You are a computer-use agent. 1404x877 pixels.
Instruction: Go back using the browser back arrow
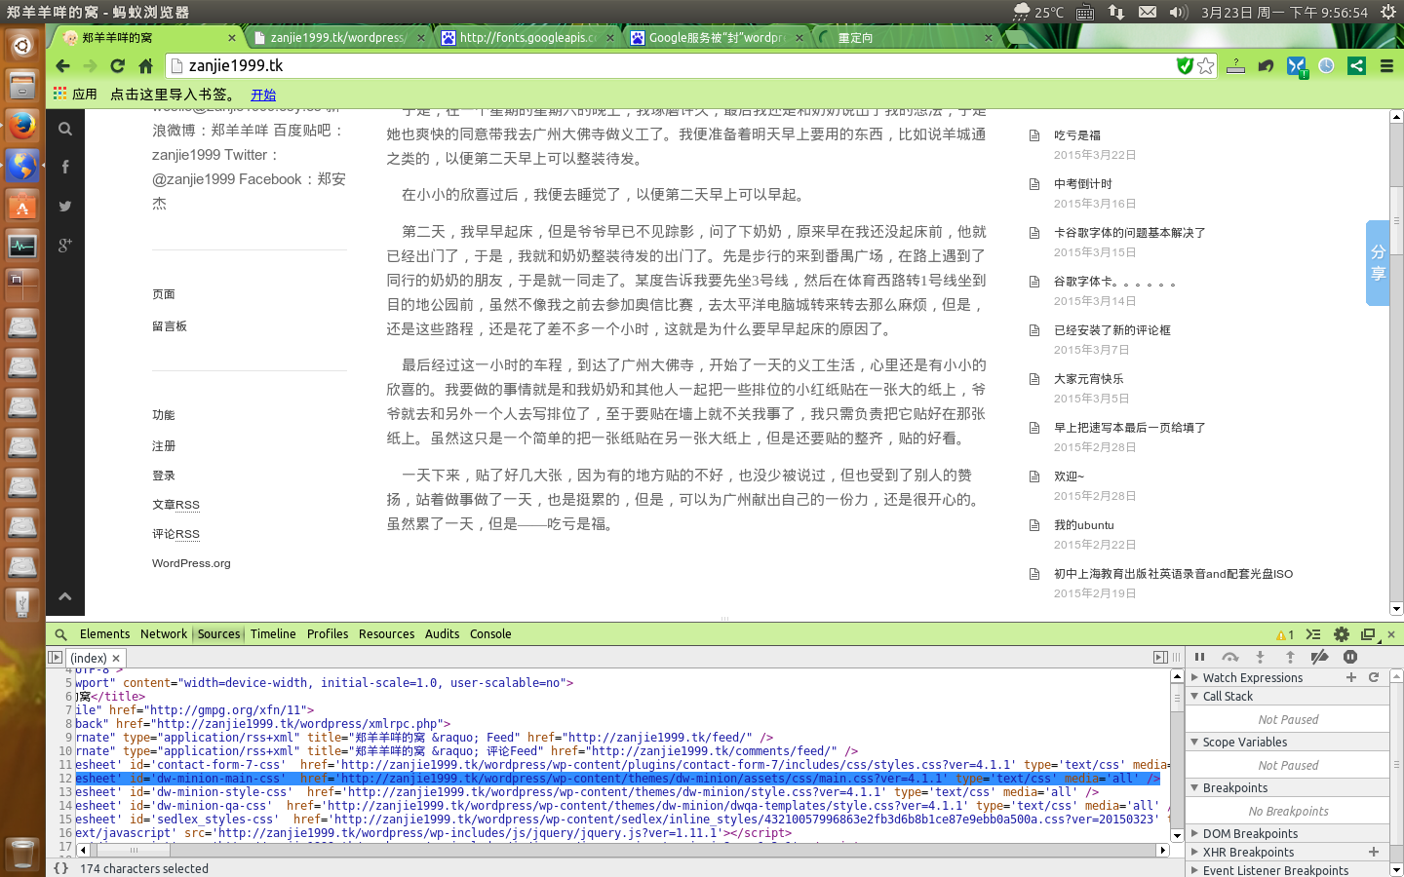tap(62, 66)
